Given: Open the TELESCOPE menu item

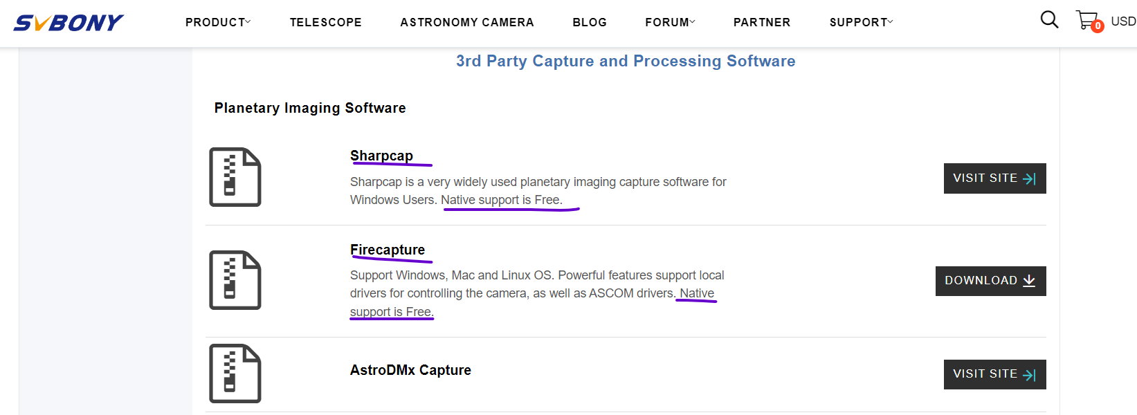Looking at the screenshot, I should coord(325,22).
